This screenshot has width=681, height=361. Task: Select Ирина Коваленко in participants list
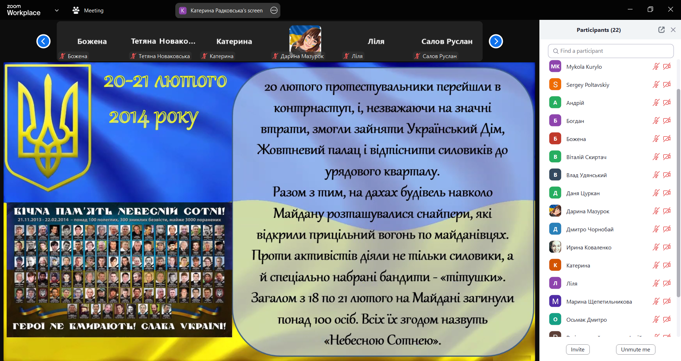coord(589,247)
